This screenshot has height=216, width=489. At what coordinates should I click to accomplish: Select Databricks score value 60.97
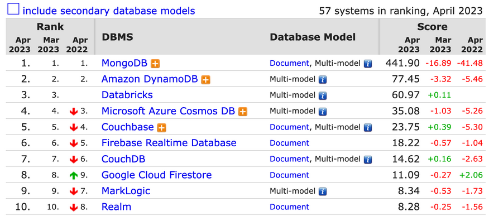pos(406,95)
